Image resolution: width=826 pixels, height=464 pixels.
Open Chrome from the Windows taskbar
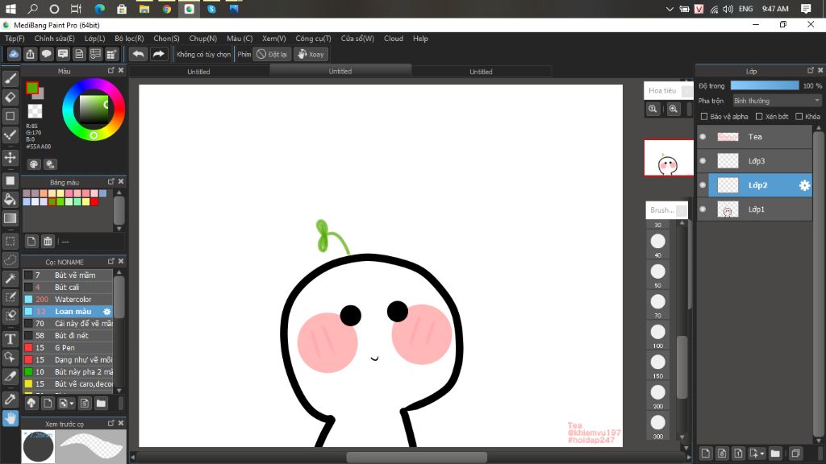(166, 9)
